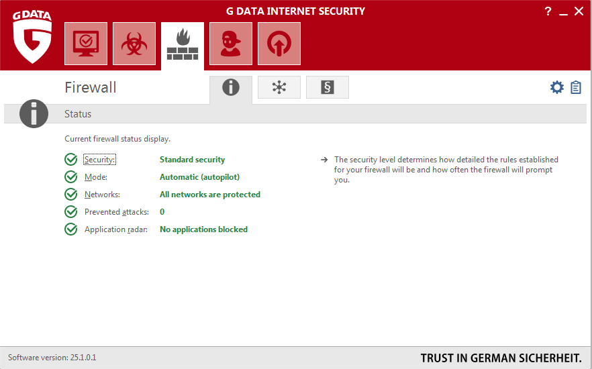Click the Status section header
Screen dimensions: 592x369
tap(295, 114)
